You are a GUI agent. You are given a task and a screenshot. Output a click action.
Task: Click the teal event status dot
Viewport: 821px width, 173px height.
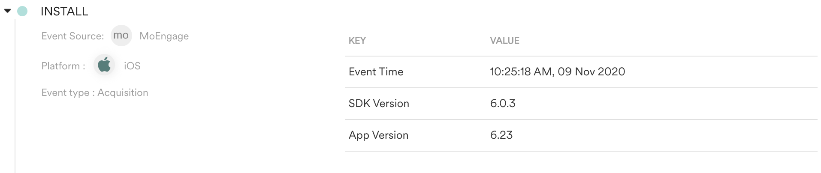[x=22, y=11]
